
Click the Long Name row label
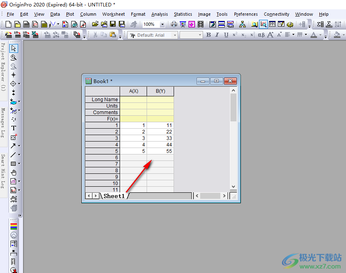pos(103,99)
